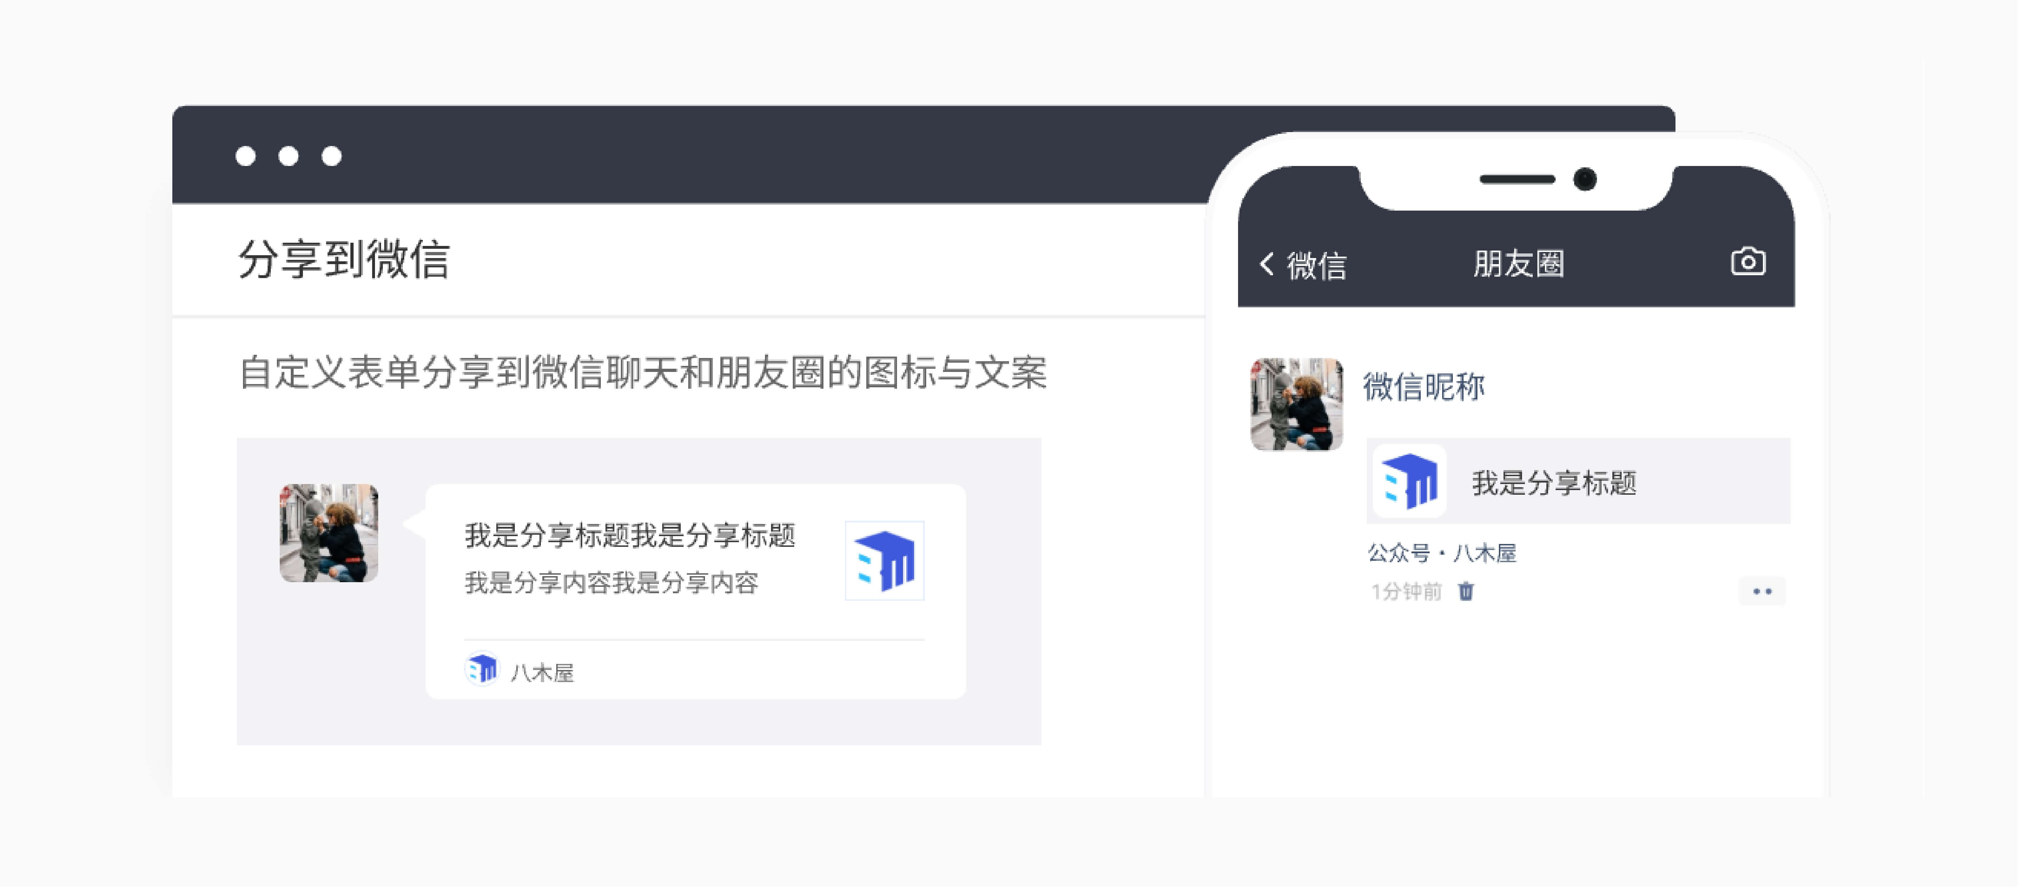The height and width of the screenshot is (887, 2018).
Task: Click the 分享到微信 section heading
Action: (x=344, y=259)
